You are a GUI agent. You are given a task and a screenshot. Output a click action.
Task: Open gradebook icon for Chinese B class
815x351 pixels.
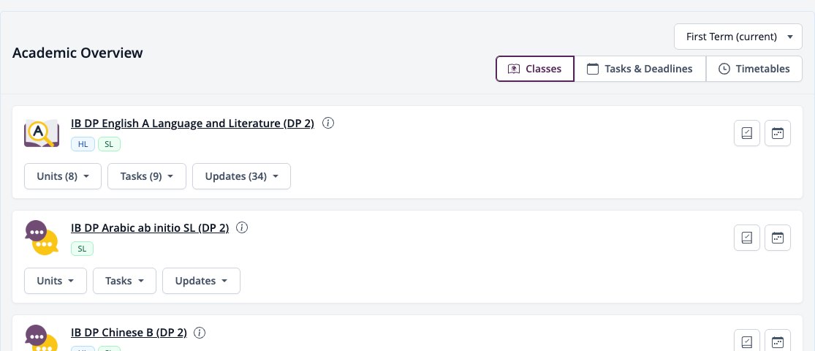point(747,340)
